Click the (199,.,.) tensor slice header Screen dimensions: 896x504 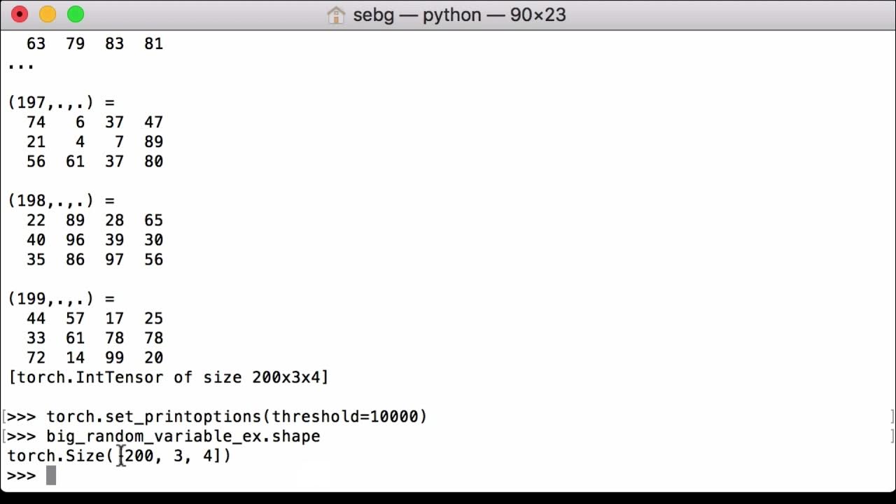(x=61, y=299)
